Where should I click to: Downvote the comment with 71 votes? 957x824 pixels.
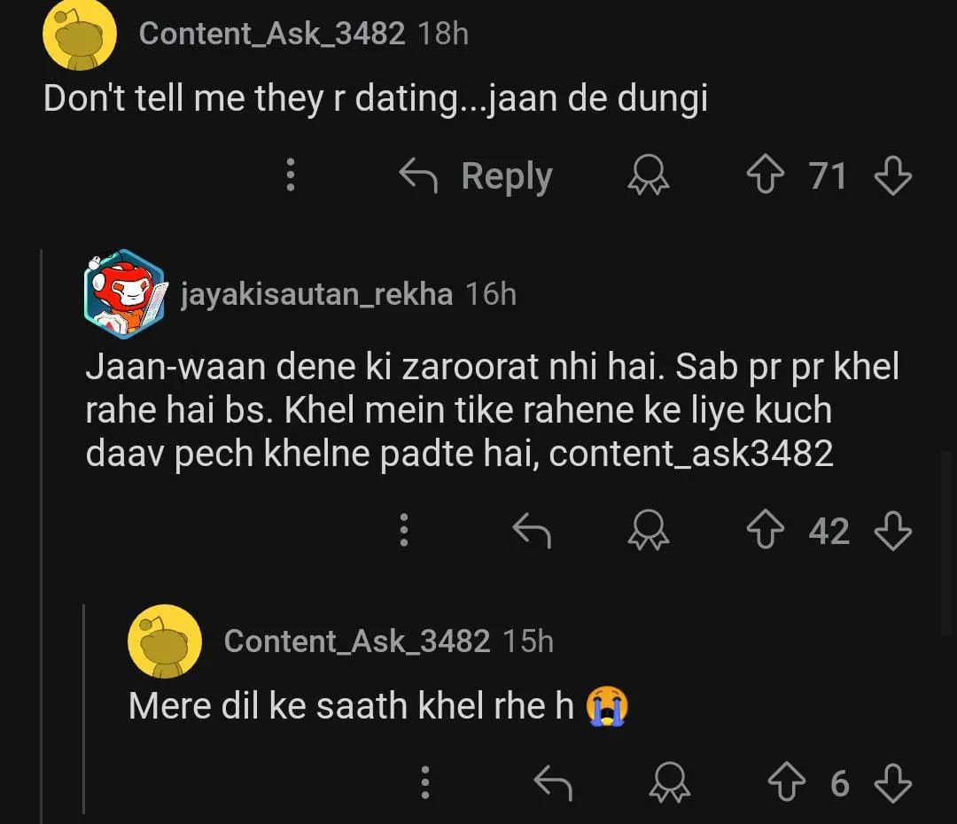[892, 176]
